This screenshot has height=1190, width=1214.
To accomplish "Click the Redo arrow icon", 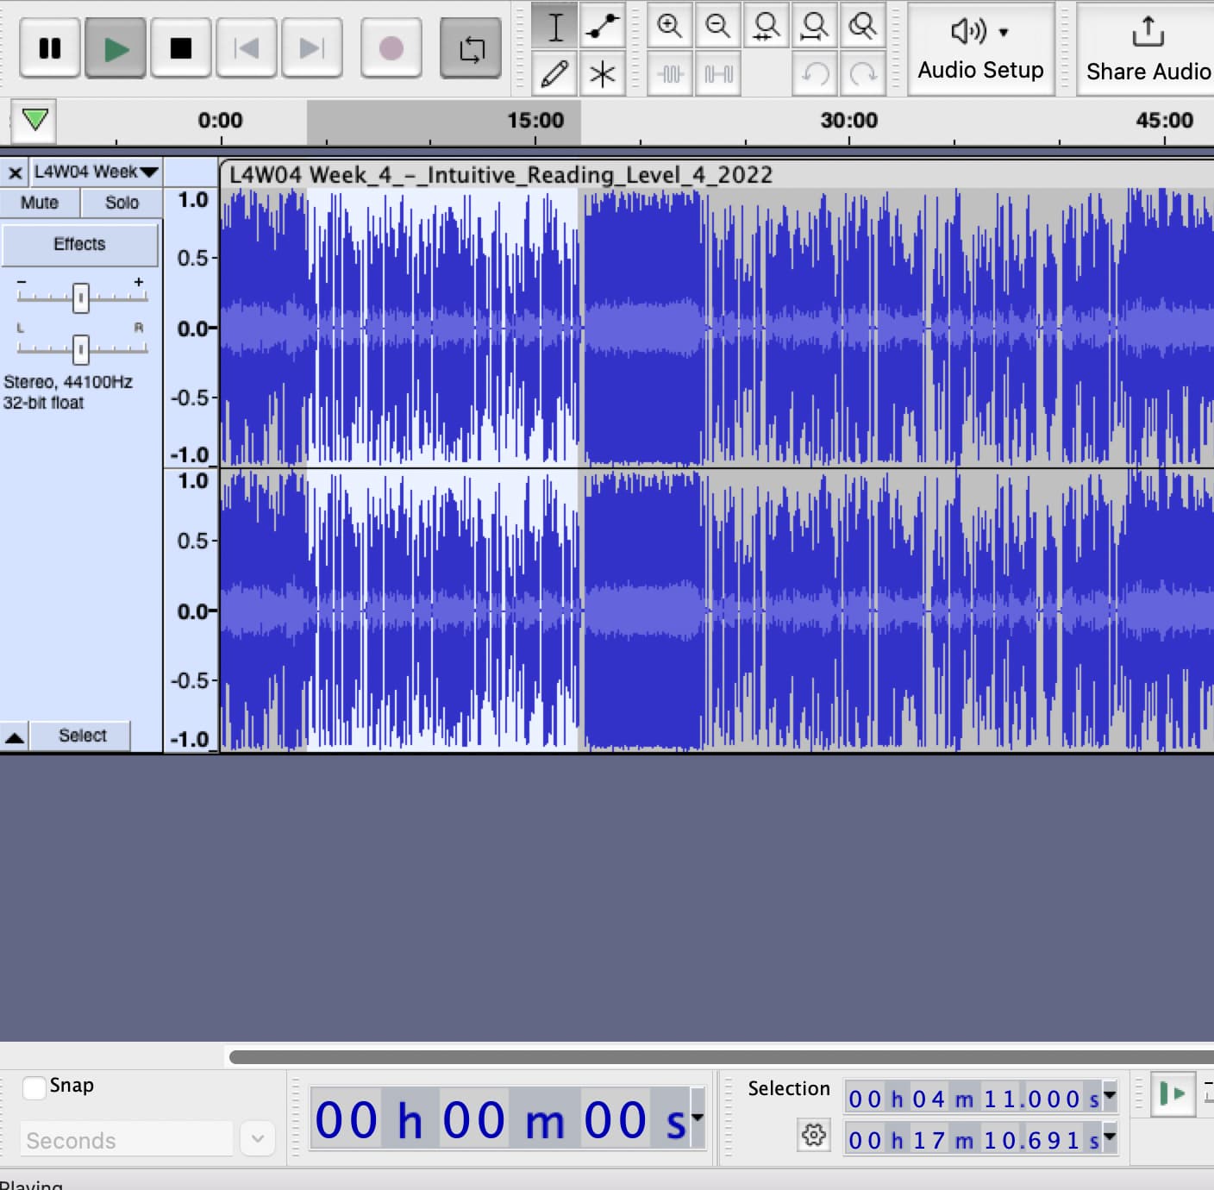I will coord(862,74).
